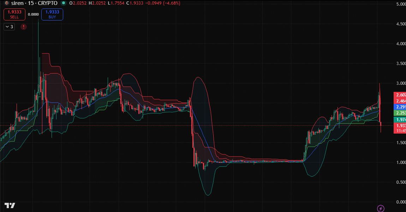
Task: Click the green 2.253 price tag
Action: [x=400, y=113]
